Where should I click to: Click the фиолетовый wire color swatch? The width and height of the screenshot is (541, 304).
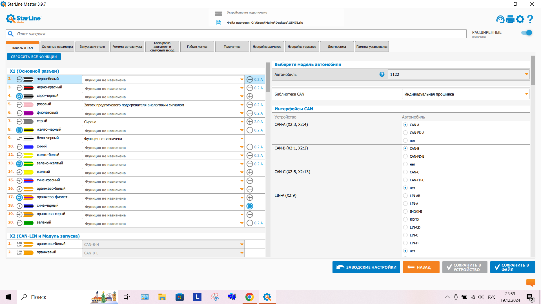pyautogui.click(x=28, y=113)
